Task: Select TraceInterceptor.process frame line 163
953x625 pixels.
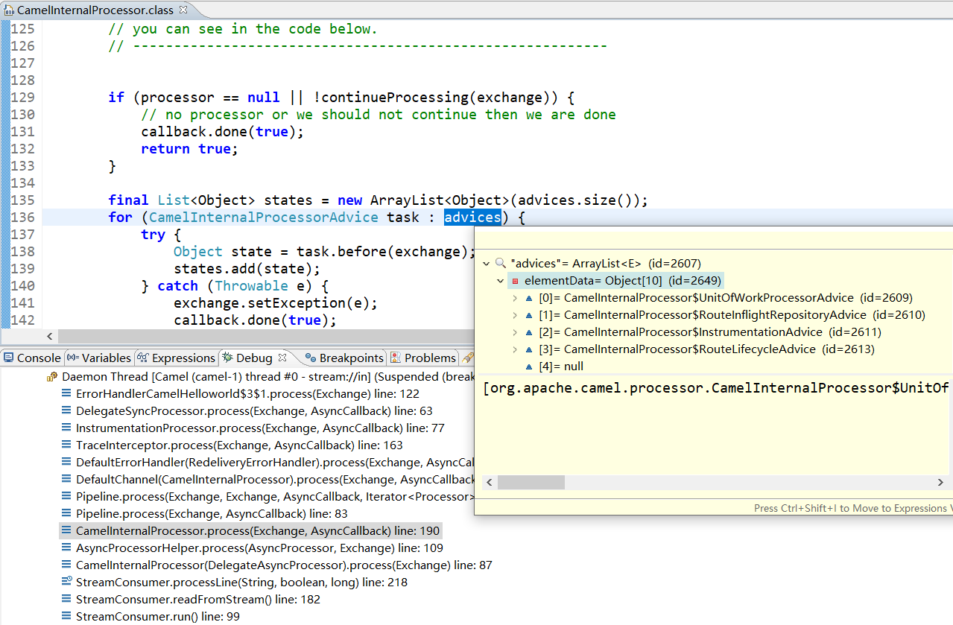Action: tap(239, 445)
